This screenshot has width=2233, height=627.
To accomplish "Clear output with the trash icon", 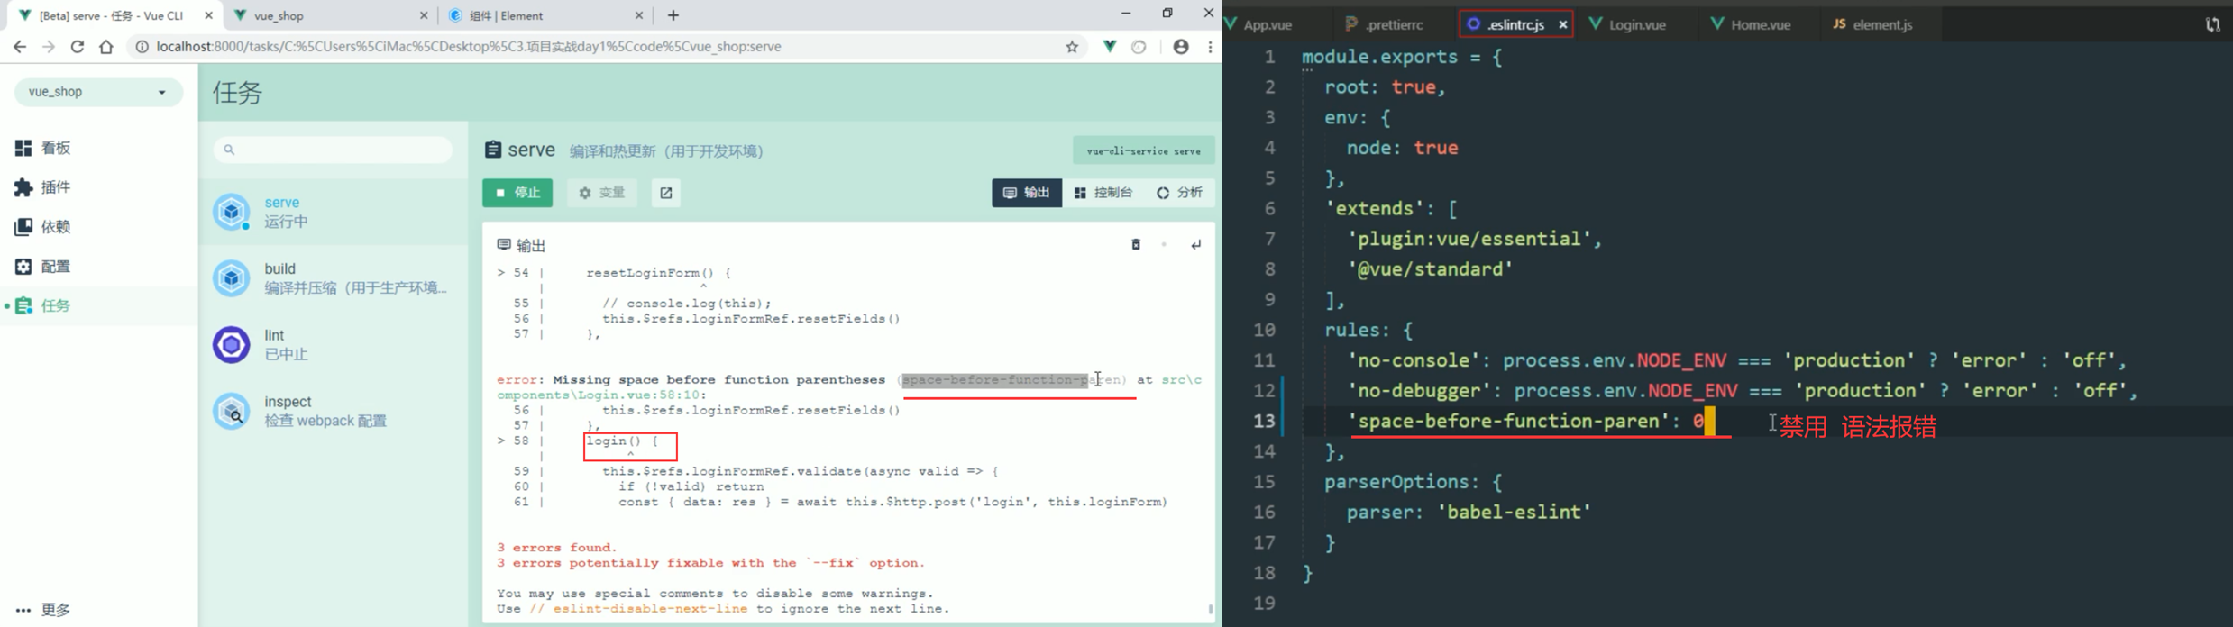I will tap(1136, 245).
